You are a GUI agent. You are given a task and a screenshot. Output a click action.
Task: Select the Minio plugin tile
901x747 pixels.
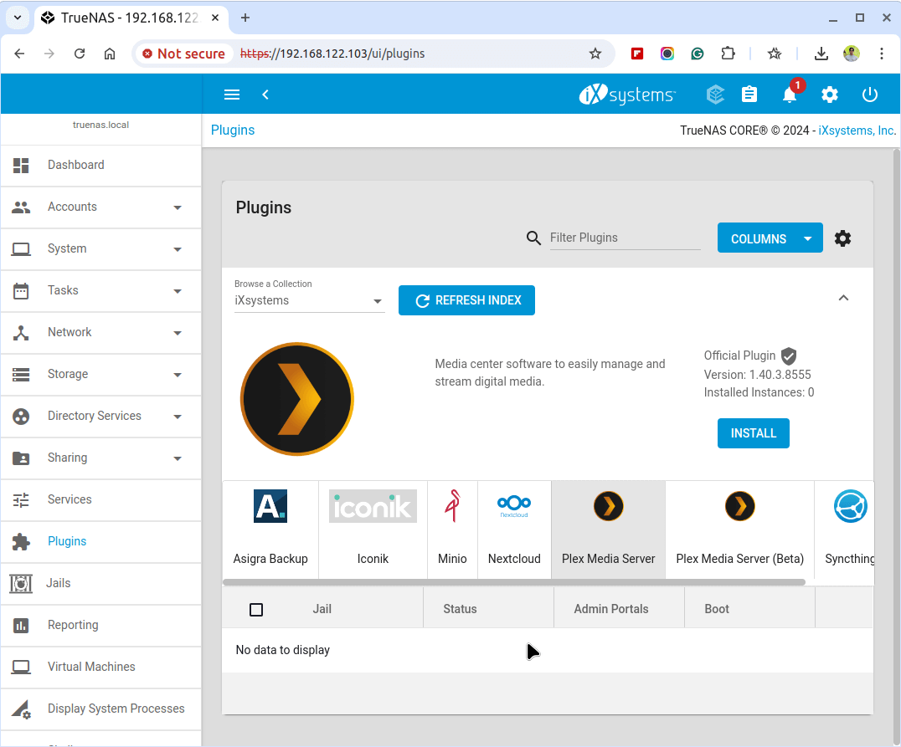[x=452, y=530]
